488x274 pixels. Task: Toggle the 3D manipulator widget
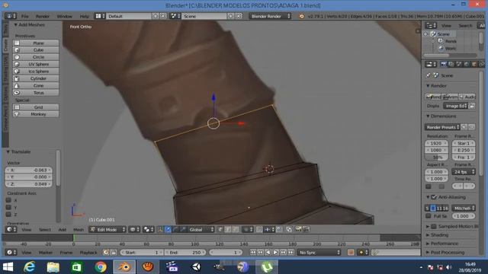point(160,229)
